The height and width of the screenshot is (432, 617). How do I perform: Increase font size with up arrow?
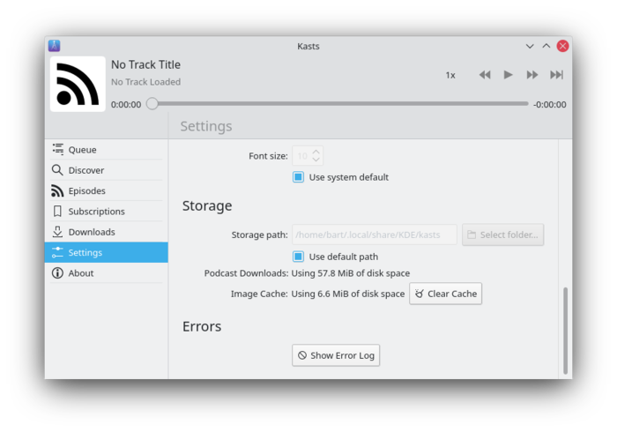point(316,152)
